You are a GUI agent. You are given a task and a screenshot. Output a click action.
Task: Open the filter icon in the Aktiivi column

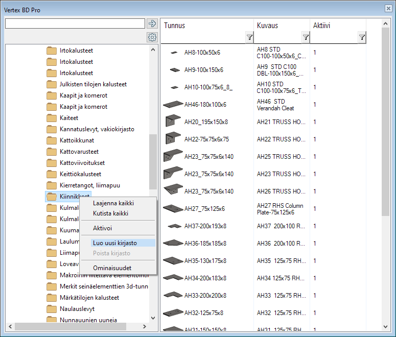tap(361, 37)
